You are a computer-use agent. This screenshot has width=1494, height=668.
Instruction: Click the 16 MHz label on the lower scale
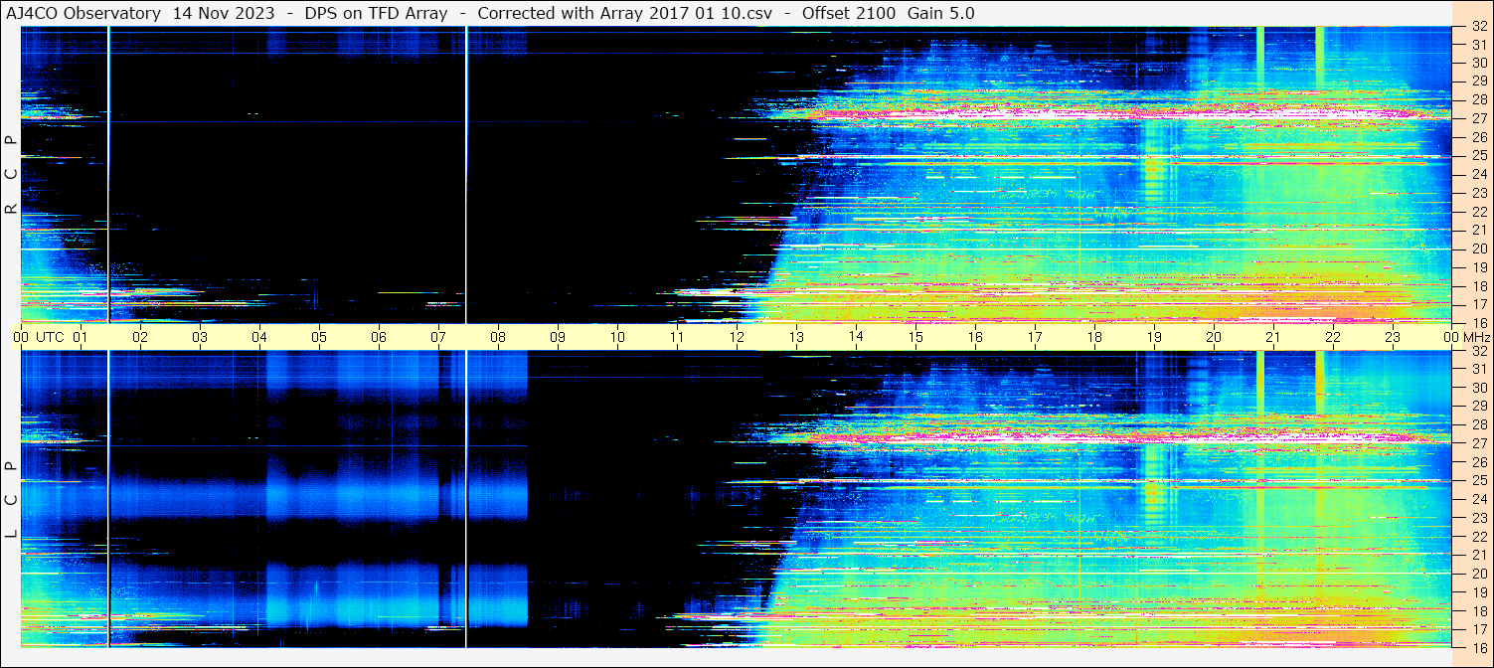click(x=1478, y=646)
